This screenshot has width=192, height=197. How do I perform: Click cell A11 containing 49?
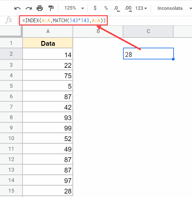pos(48,149)
